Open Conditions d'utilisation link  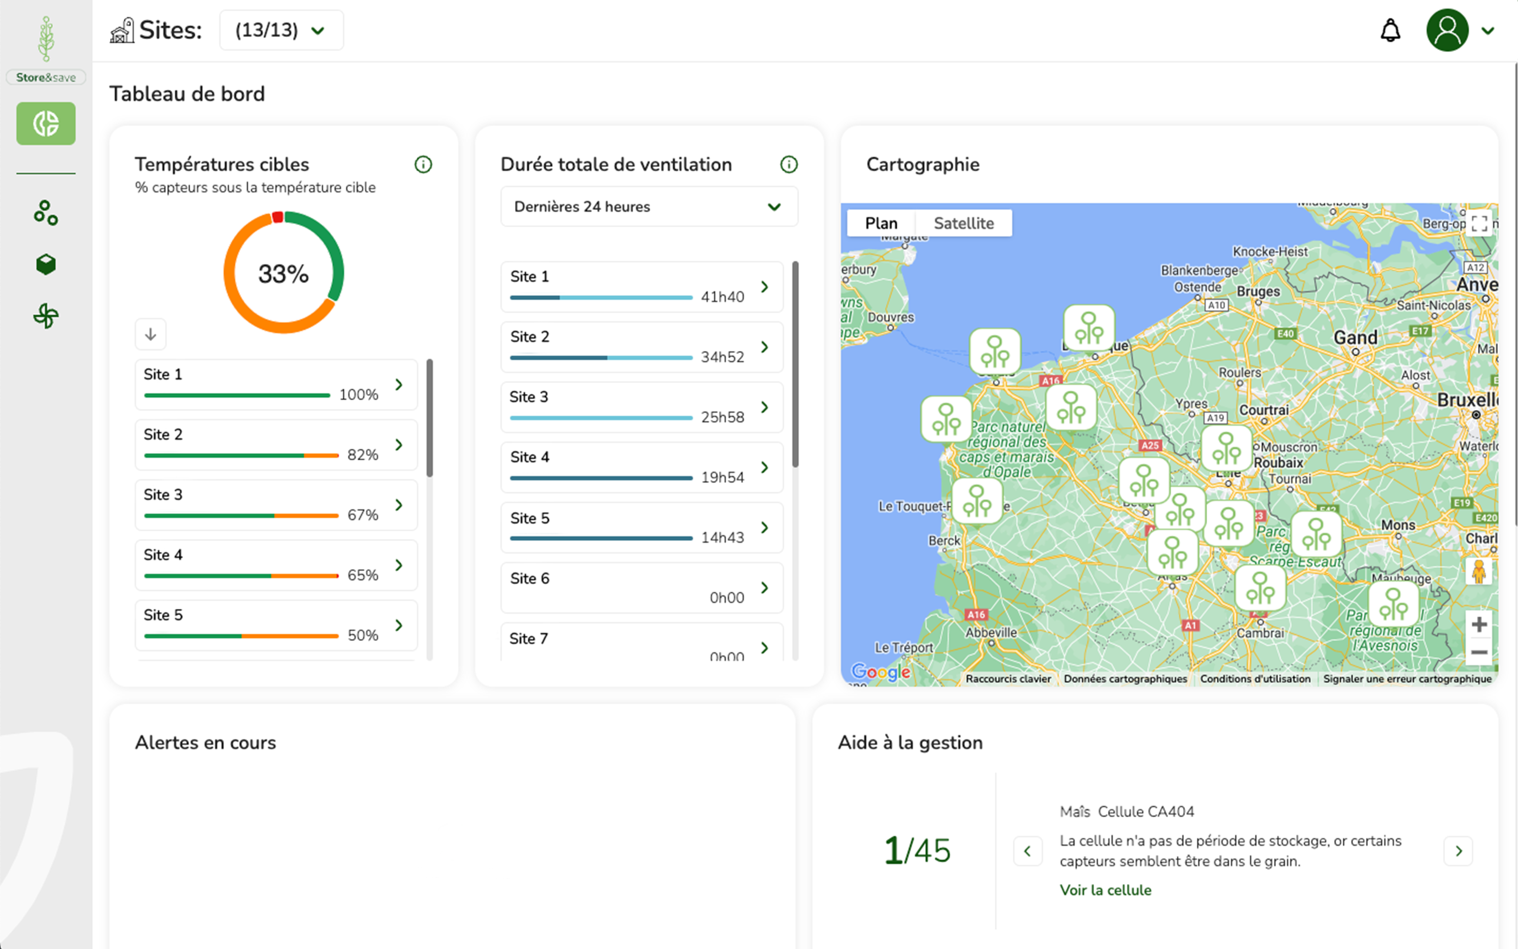coord(1255,679)
